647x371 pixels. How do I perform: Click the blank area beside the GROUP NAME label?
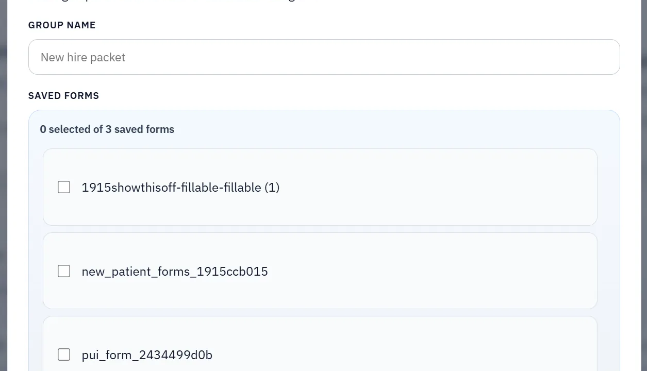335,25
